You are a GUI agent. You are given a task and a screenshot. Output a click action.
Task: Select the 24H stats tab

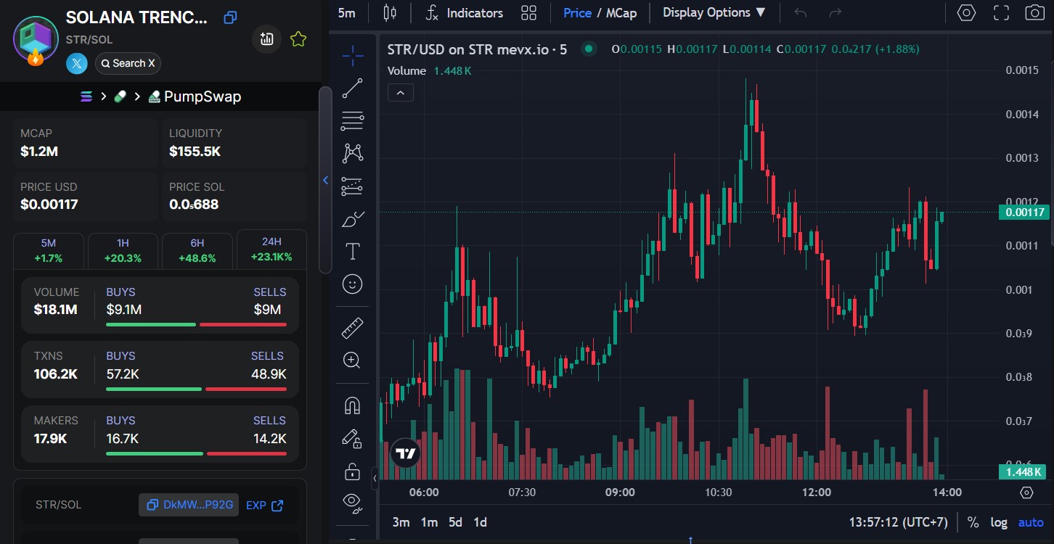pos(271,250)
